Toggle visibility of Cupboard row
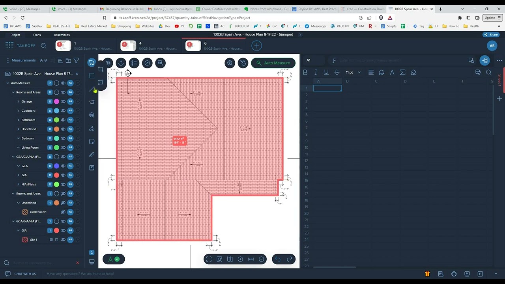The image size is (505, 284). tap(63, 111)
